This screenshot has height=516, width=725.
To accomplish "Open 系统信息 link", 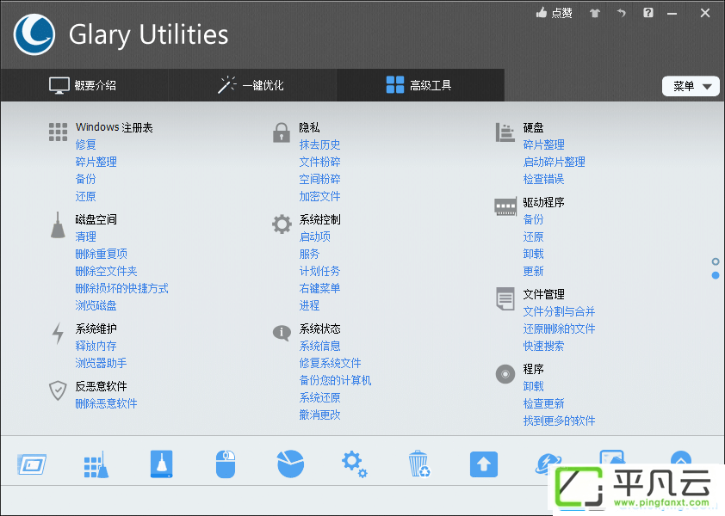I will pyautogui.click(x=320, y=346).
